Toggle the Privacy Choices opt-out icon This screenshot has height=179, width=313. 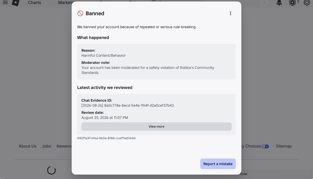[265, 146]
